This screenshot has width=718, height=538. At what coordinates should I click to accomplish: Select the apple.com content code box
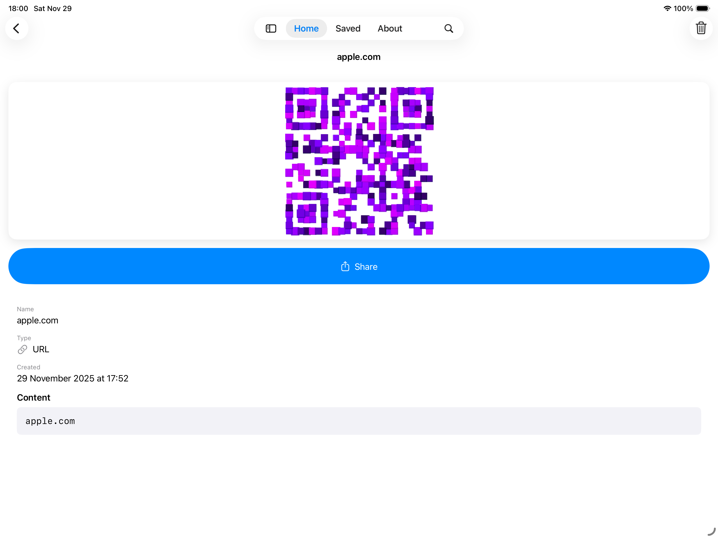pos(359,421)
